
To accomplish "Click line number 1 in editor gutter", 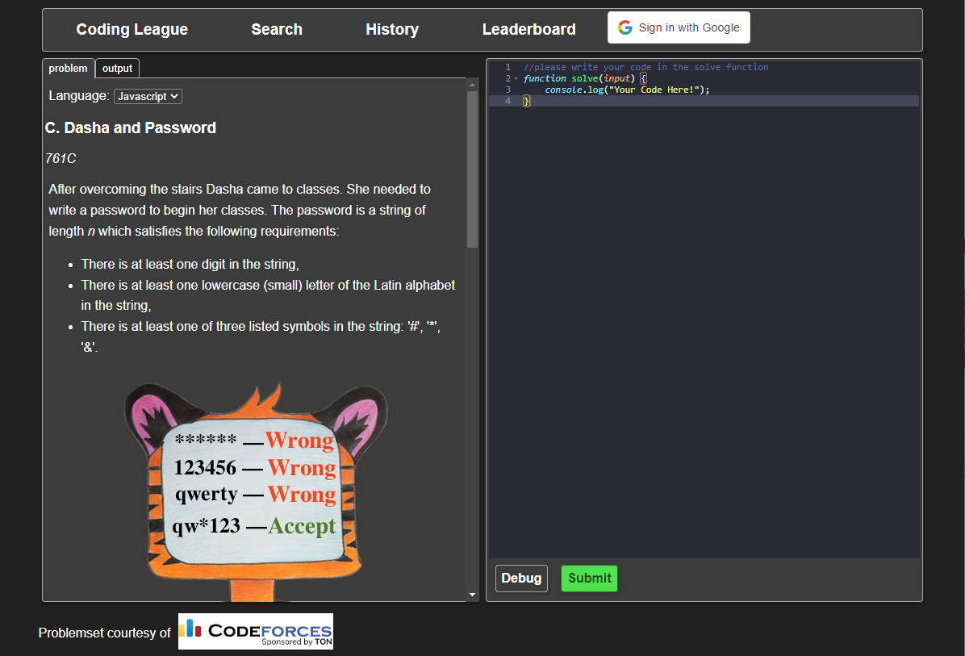I will (508, 67).
